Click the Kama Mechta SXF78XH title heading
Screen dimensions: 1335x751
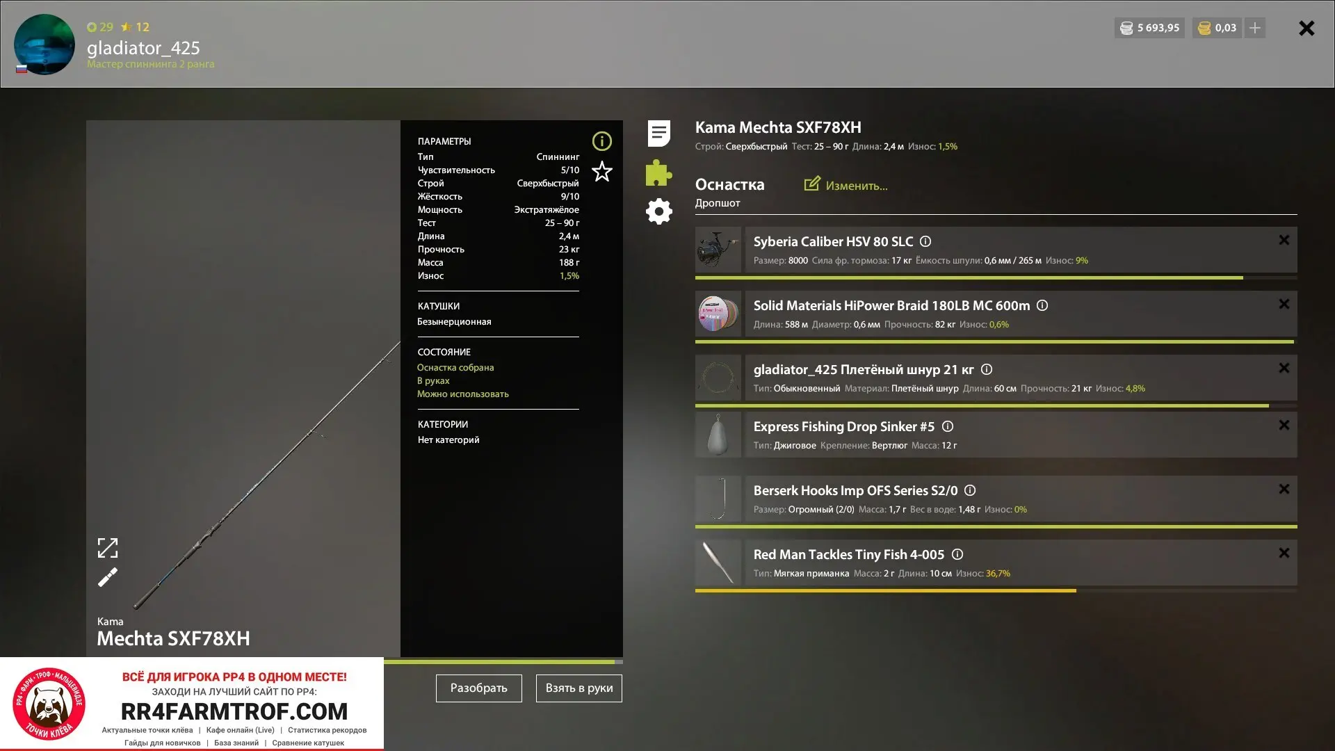[778, 127]
